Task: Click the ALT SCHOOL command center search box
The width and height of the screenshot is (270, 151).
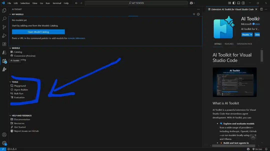Action: click(136, 3)
